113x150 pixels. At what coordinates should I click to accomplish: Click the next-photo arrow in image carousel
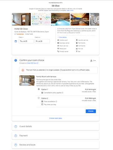coord(97,20)
